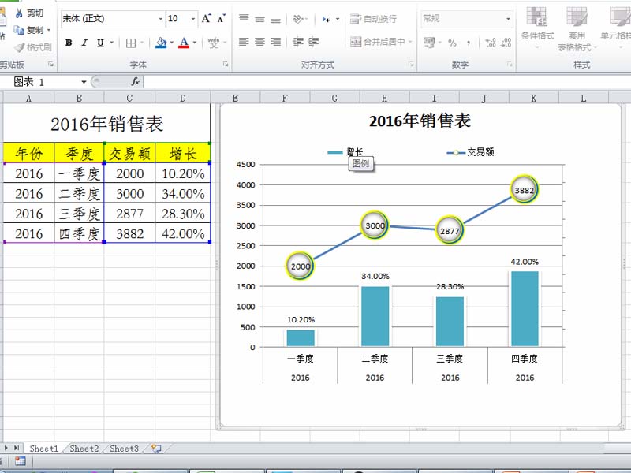Click the Increase Font Size icon
631x473 pixels.
point(206,18)
